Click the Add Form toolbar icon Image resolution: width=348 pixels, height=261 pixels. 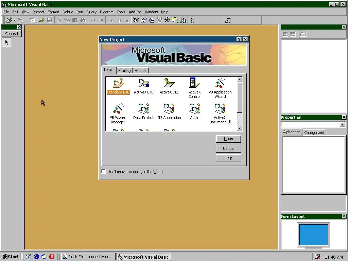point(20,20)
